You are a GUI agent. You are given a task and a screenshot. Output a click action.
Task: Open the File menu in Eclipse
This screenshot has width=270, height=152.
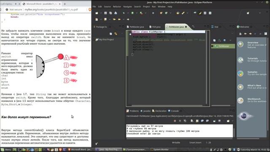pos(94,7)
